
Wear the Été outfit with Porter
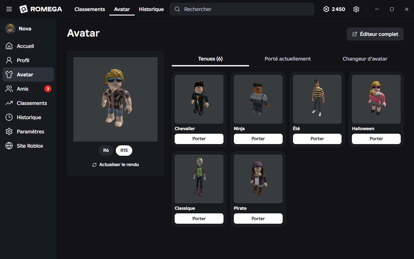pos(317,139)
